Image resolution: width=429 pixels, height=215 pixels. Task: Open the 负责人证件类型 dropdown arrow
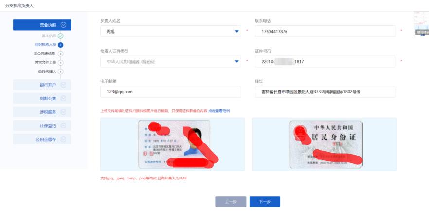(237, 62)
